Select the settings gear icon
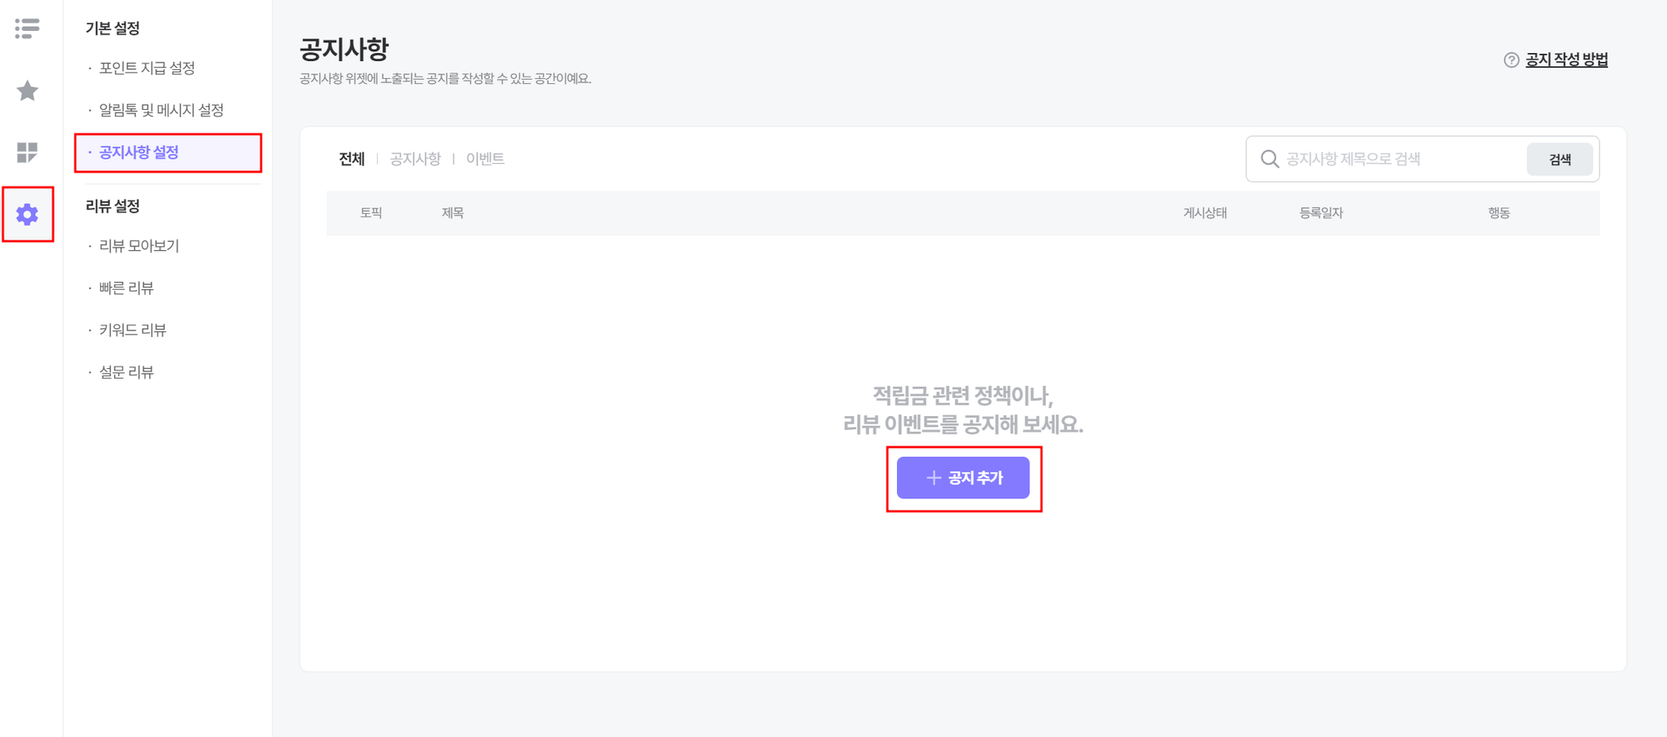The height and width of the screenshot is (737, 1667). pos(27,214)
